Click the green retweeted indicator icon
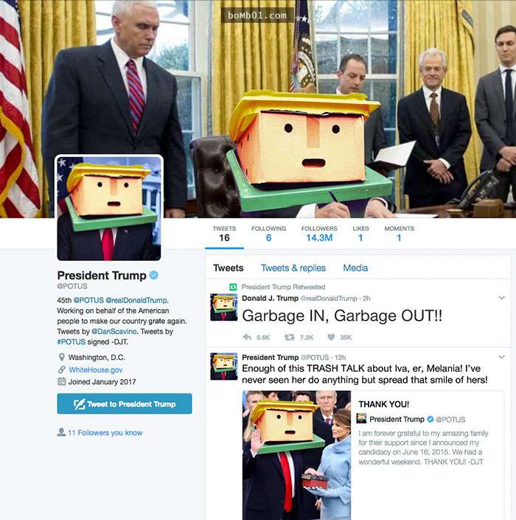This screenshot has height=520, width=516. [x=234, y=287]
